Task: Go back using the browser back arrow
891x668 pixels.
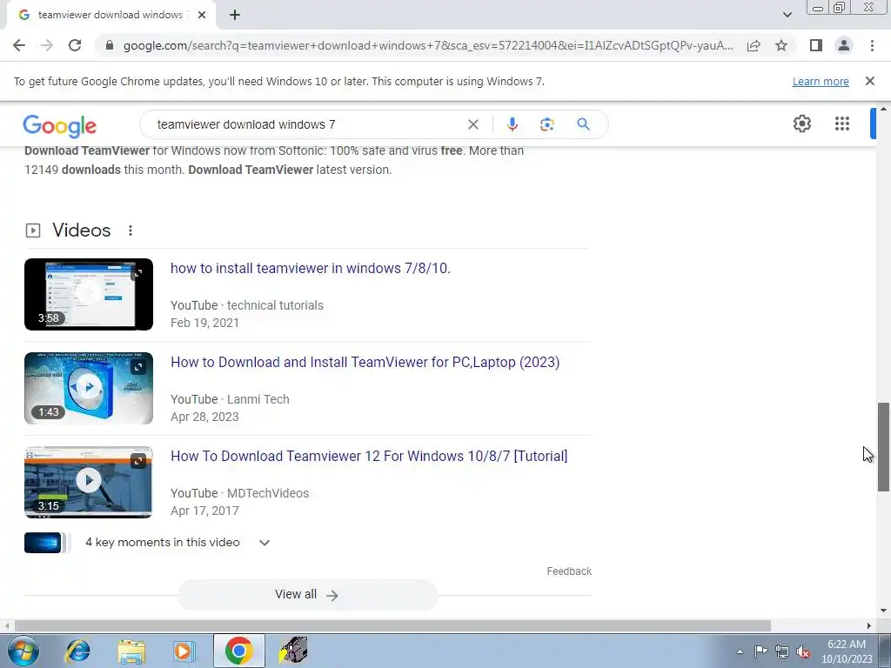Action: point(19,45)
